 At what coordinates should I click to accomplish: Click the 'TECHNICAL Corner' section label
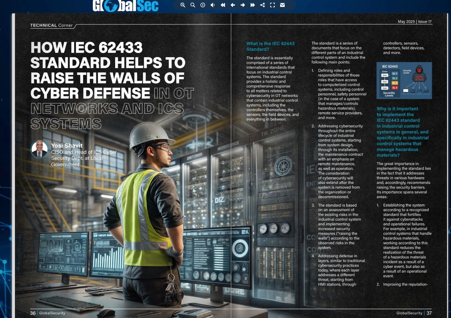(x=51, y=25)
